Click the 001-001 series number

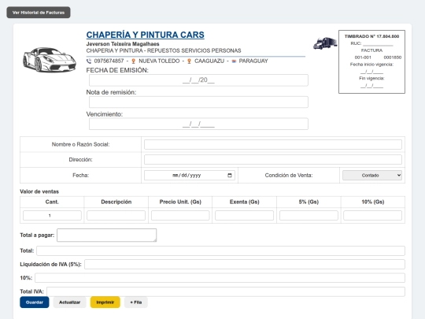click(x=363, y=57)
